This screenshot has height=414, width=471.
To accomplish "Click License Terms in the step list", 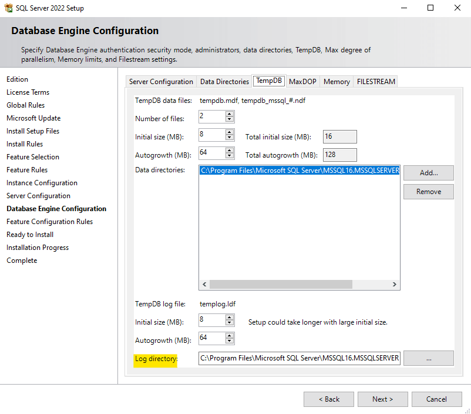I will 28,92.
